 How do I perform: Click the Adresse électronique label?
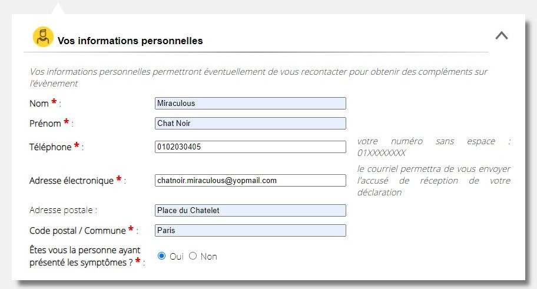tap(71, 181)
